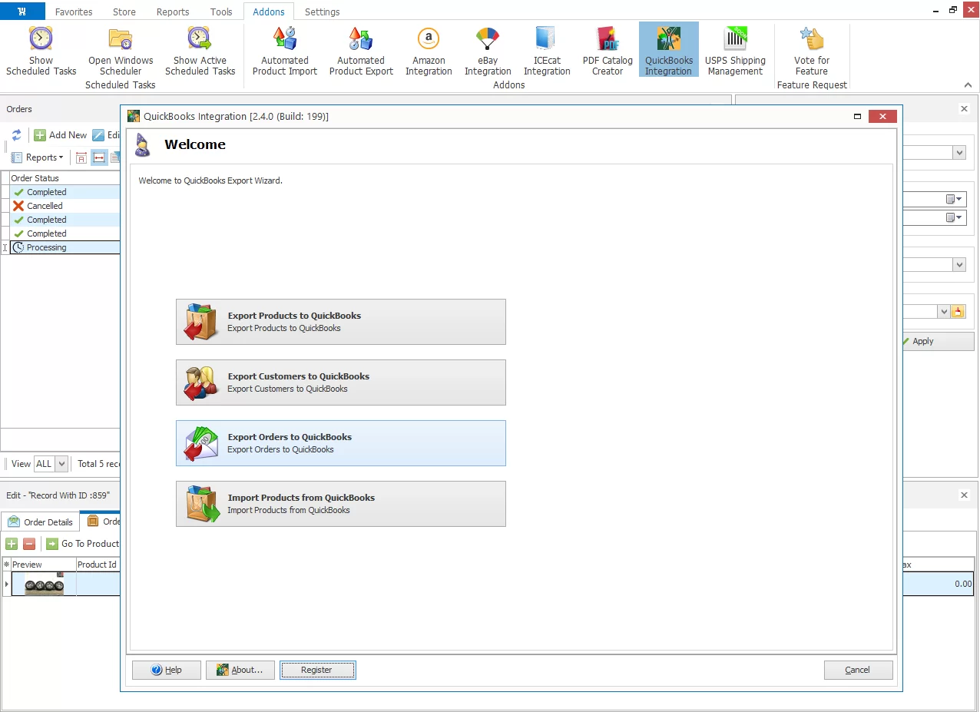
Task: Open Windows Scheduler from the ribbon
Action: click(x=120, y=50)
